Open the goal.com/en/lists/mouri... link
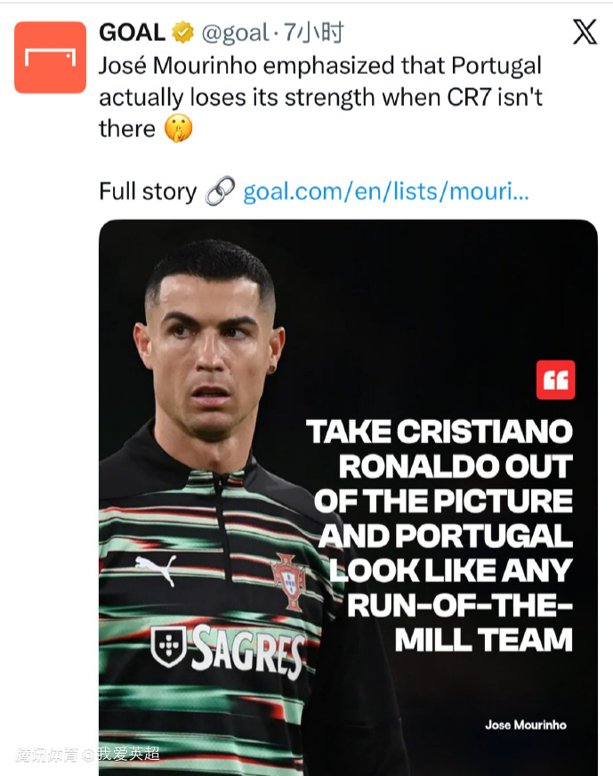 [x=385, y=191]
